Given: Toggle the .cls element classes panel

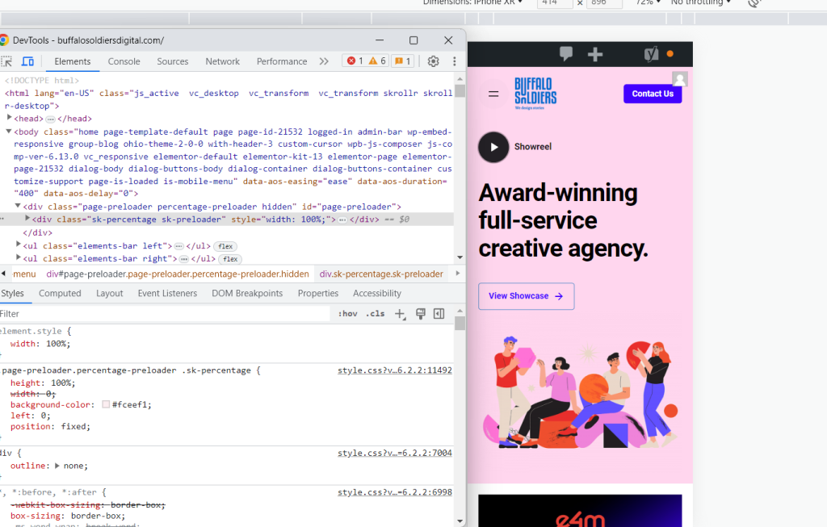Looking at the screenshot, I should coord(375,314).
